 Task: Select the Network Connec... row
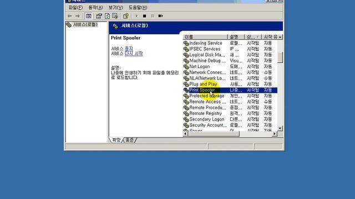[230, 72]
